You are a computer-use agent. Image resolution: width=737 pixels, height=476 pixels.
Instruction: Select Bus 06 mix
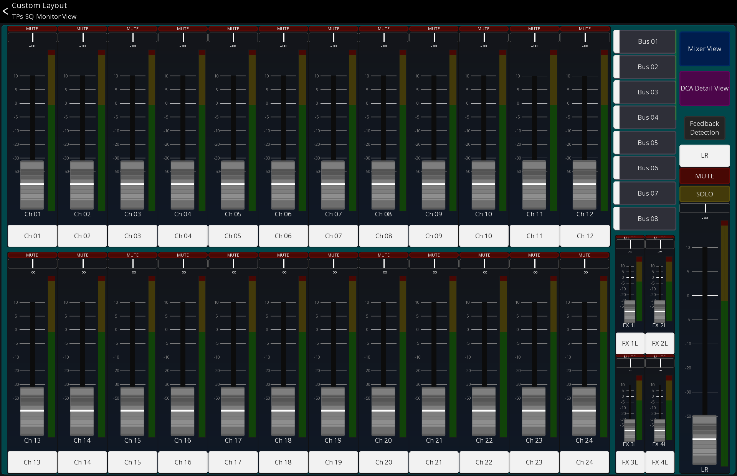(x=645, y=168)
